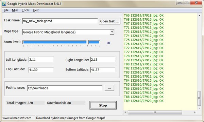Open the File menu
The width and height of the screenshot is (204, 122).
[x=6, y=10]
